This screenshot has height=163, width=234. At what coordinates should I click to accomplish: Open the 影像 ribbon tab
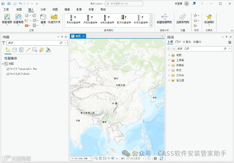point(79,10)
